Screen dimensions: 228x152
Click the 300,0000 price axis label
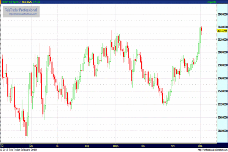pyautogui.click(x=222, y=52)
